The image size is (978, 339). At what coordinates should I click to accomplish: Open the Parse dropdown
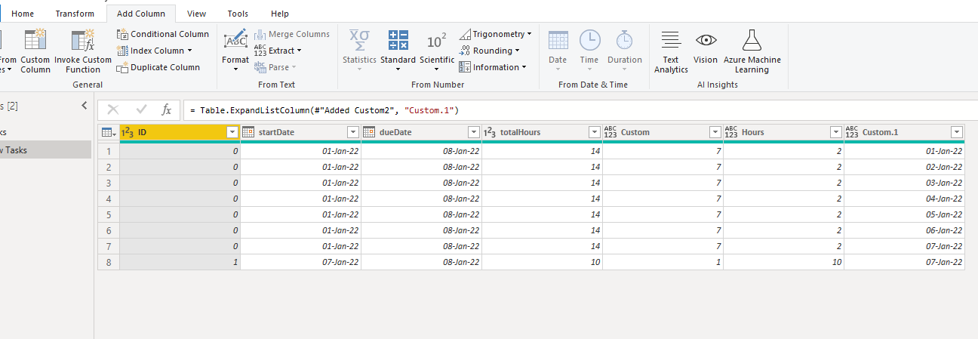274,67
